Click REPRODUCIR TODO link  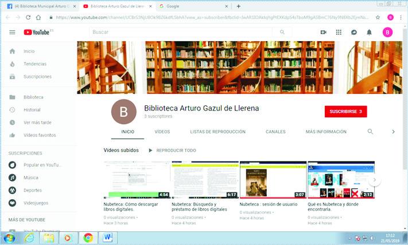click(172, 151)
